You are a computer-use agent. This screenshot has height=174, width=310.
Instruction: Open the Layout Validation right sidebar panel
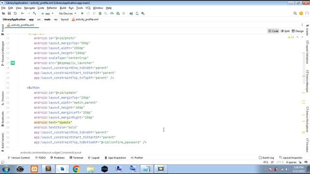pyautogui.click(x=308, y=52)
